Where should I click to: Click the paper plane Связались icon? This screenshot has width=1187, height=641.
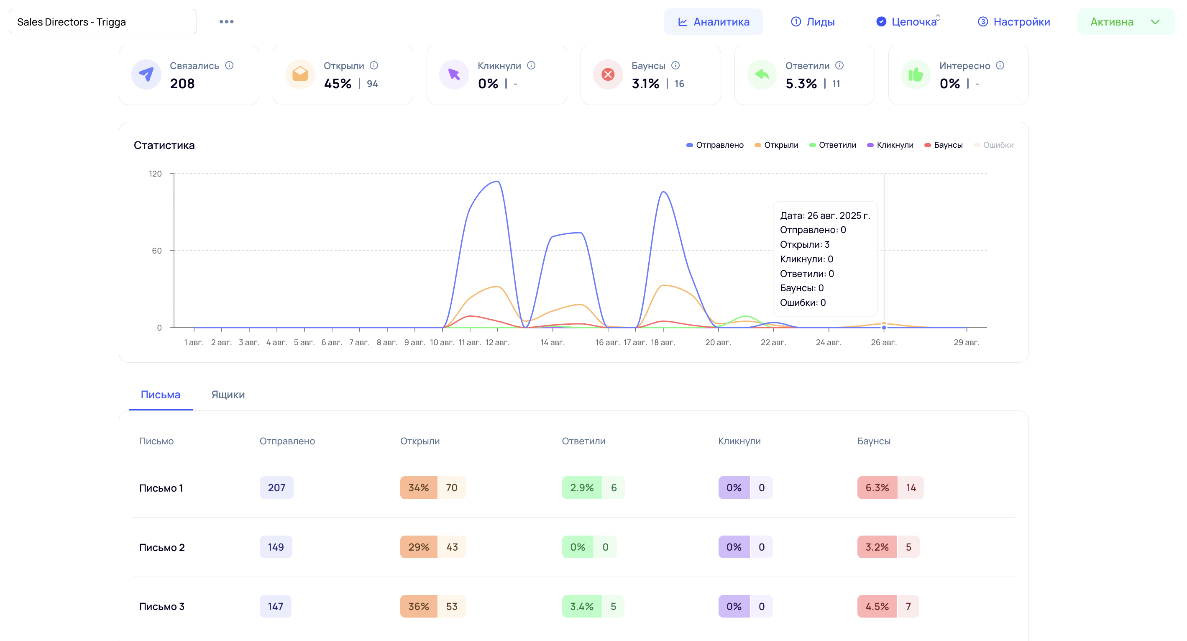coord(146,74)
